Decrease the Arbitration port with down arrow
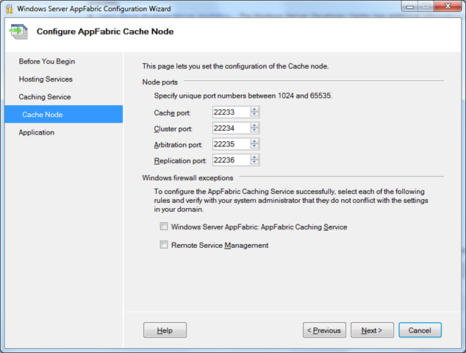466x353 pixels. (254, 147)
